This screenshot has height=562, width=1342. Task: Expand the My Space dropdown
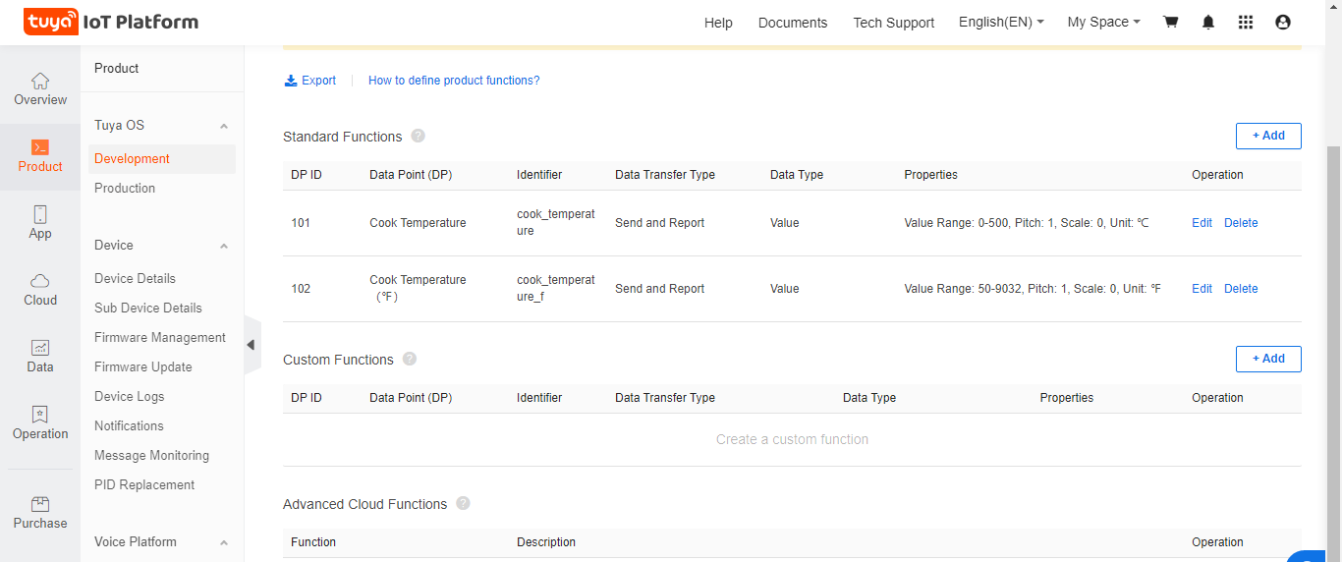tap(1103, 22)
